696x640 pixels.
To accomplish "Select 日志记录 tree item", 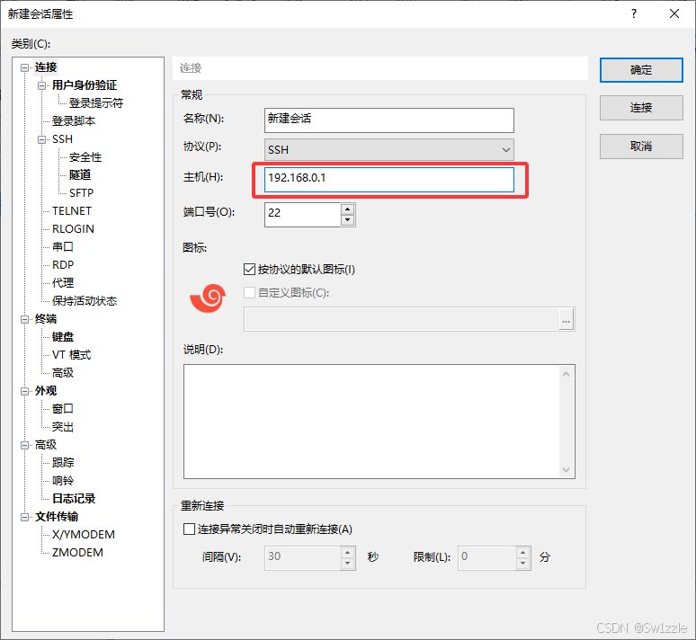I will [x=74, y=499].
